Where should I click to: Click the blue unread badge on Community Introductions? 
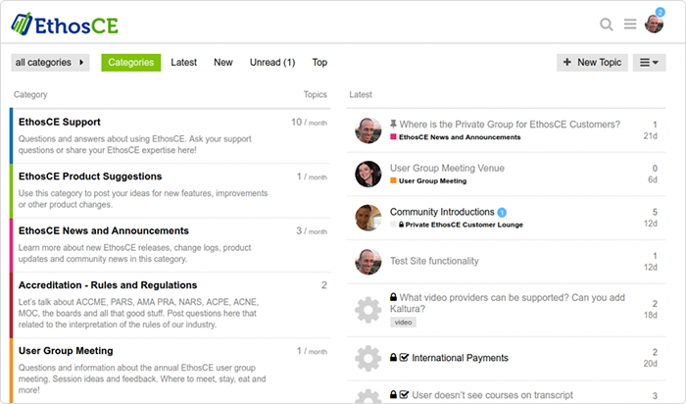click(x=502, y=212)
